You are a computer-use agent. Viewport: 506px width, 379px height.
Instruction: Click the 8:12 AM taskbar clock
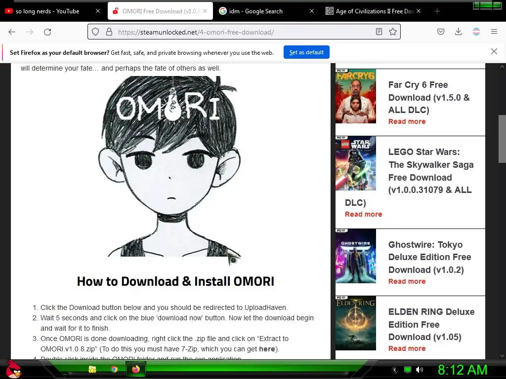tap(463, 370)
